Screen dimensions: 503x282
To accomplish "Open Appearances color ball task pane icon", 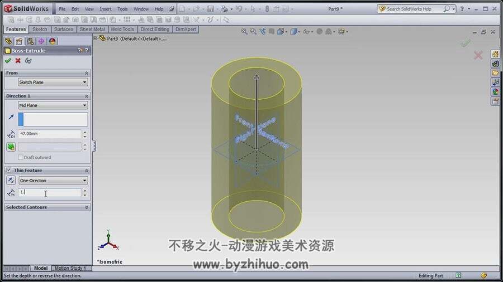I will click(495, 92).
